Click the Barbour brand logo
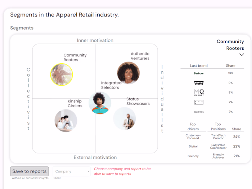Image resolution: width=252 pixels, height=189 pixels. [x=199, y=73]
